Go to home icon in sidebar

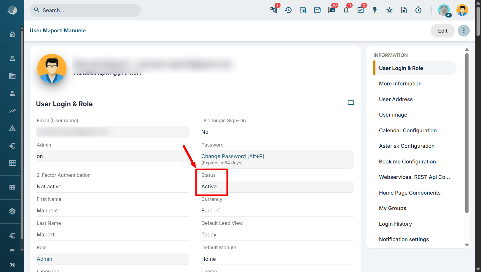click(12, 34)
